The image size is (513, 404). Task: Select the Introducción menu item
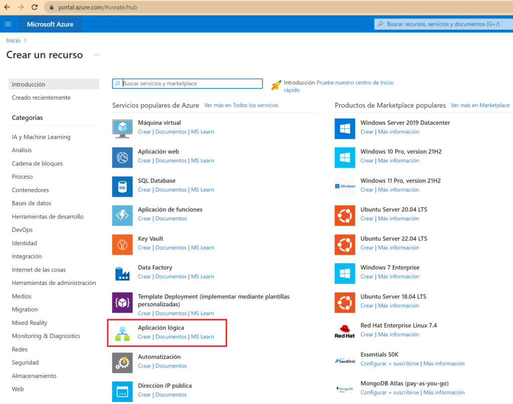[54, 84]
